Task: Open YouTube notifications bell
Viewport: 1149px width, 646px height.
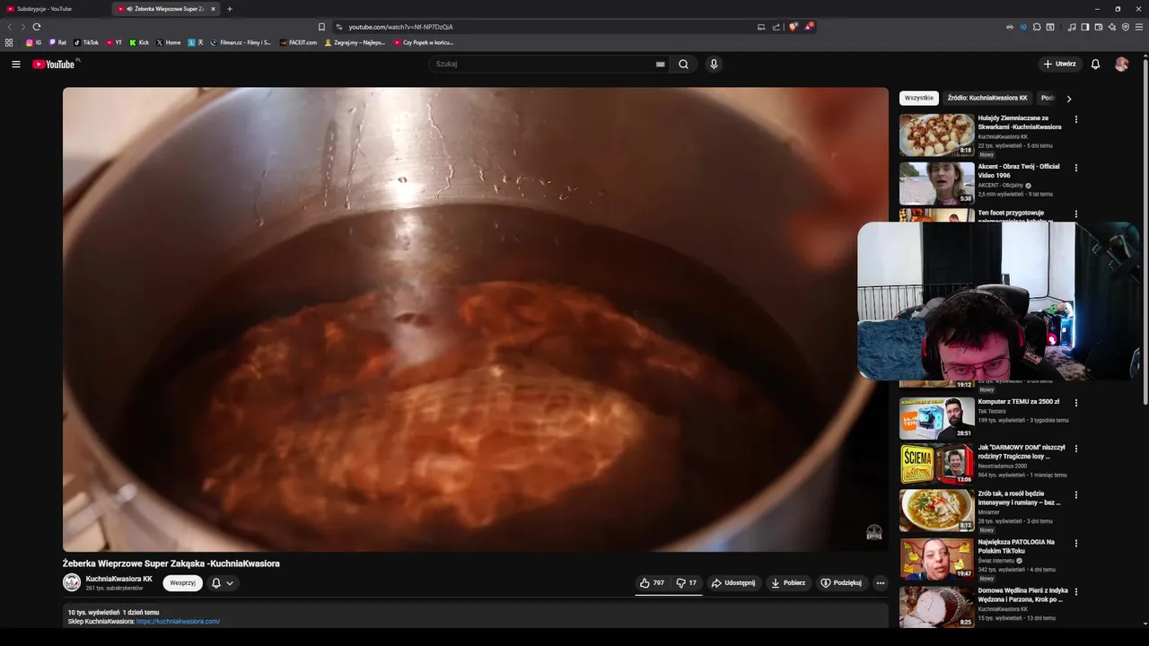Action: point(1095,64)
